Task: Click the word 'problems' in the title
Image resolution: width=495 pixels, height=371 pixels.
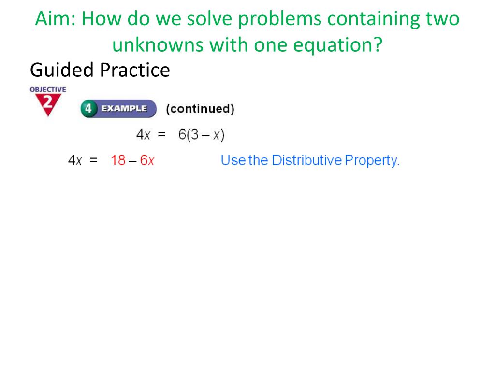Action: 279,19
